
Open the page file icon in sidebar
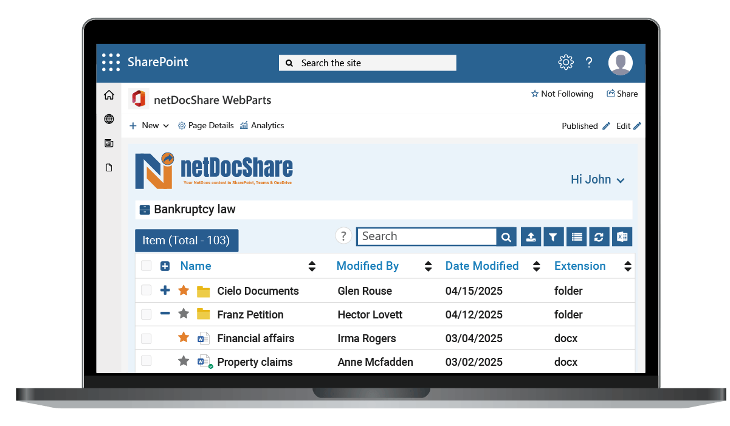pos(109,168)
